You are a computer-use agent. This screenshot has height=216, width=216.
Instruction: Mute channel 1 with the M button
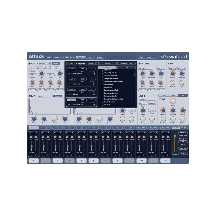[x=31, y=156]
